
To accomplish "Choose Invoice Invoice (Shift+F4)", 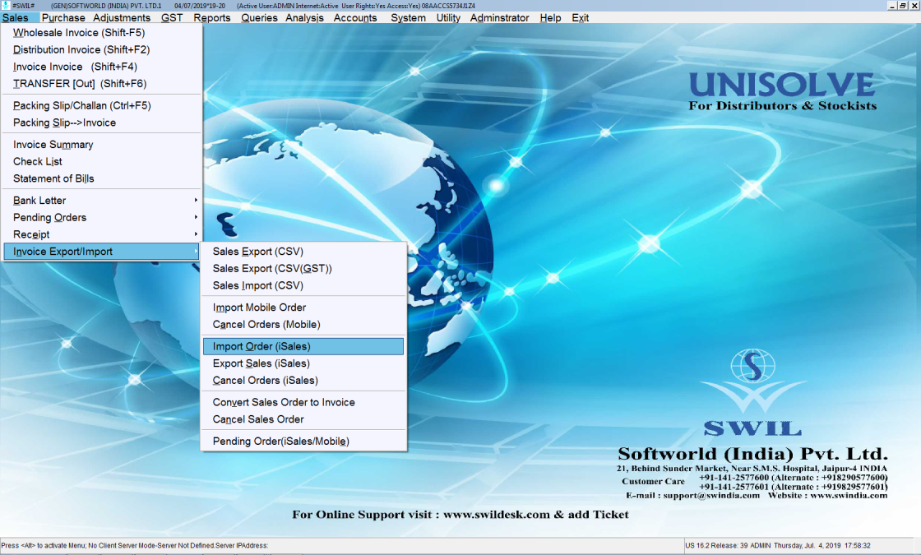I will (102, 67).
